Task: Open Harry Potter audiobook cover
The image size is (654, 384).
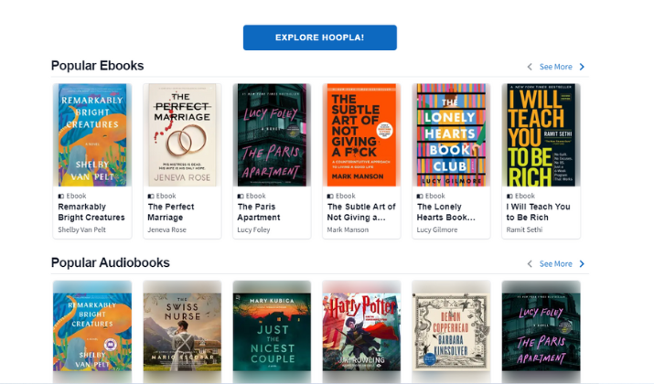Action: [x=361, y=332]
